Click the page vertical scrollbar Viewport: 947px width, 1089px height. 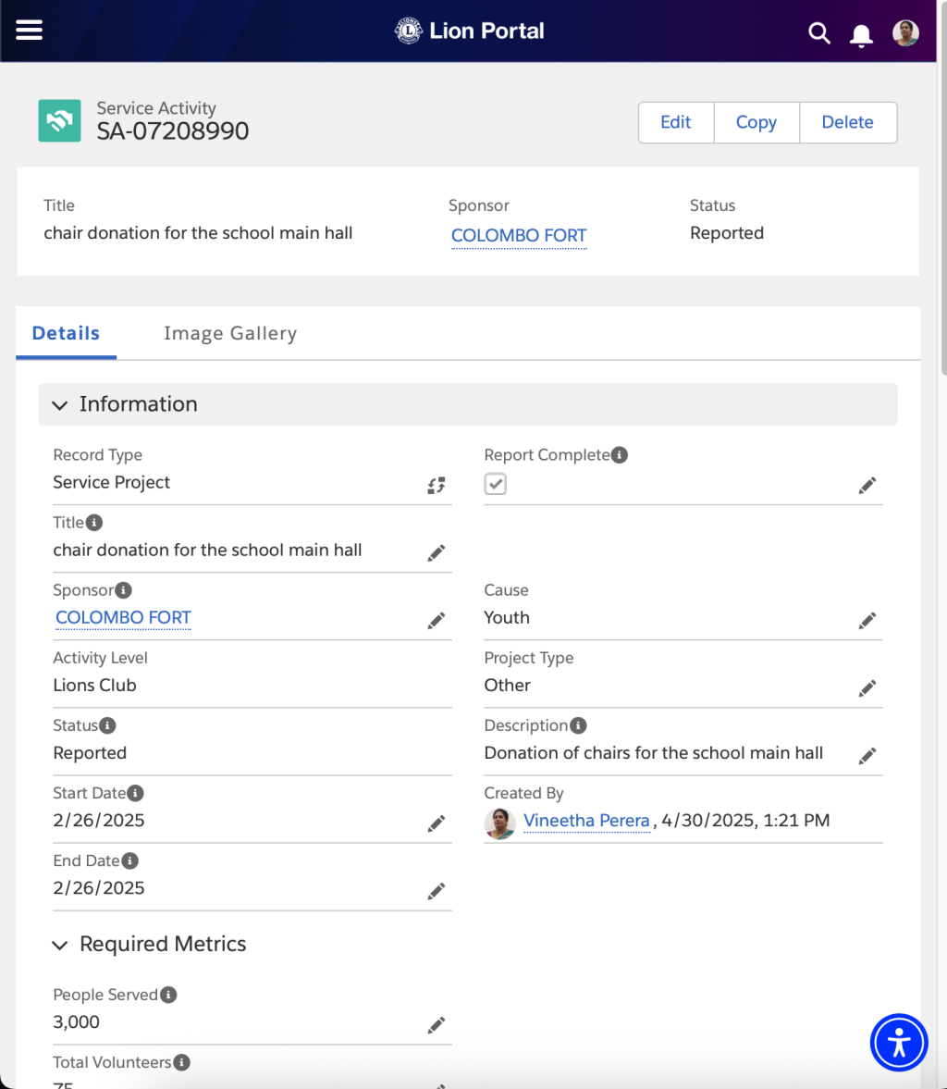click(942, 188)
